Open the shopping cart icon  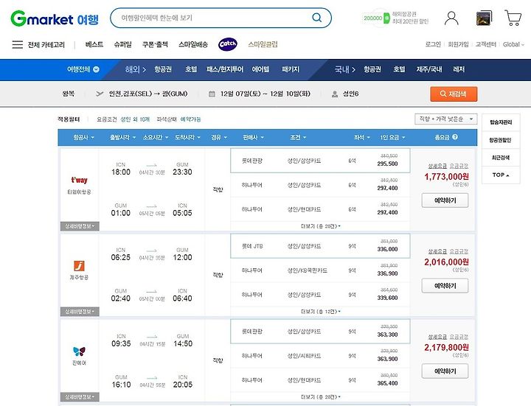513,18
